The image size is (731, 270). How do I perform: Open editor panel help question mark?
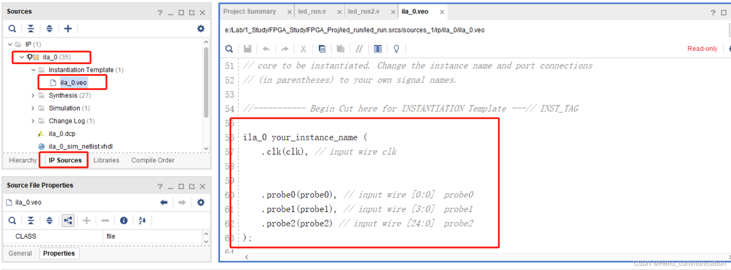pyautogui.click(x=713, y=13)
